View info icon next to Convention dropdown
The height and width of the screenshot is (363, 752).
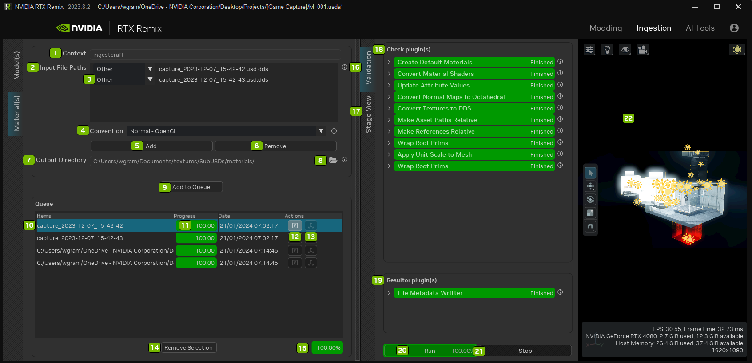[334, 131]
